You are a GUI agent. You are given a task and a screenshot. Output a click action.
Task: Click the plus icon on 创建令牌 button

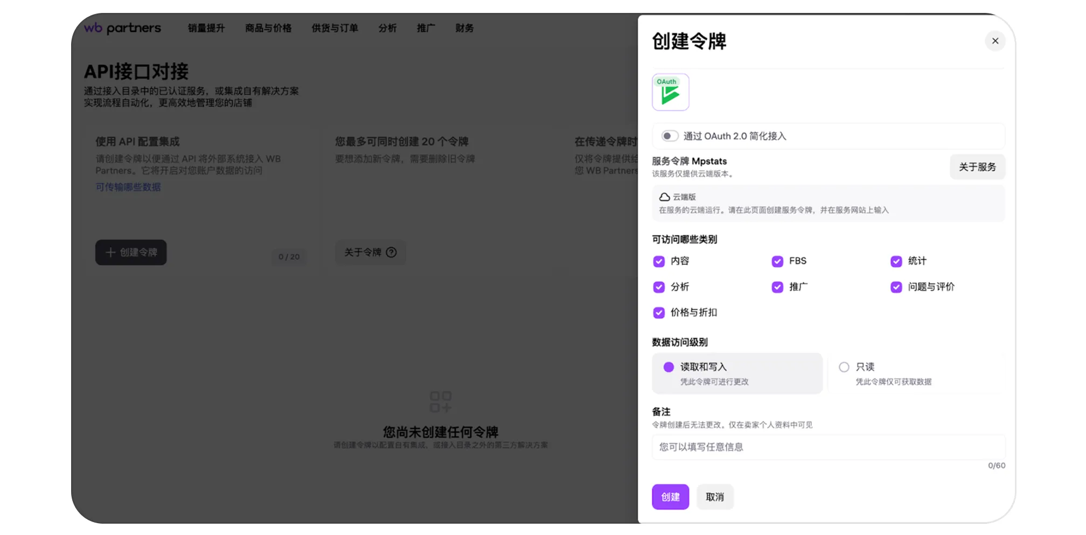(x=110, y=253)
